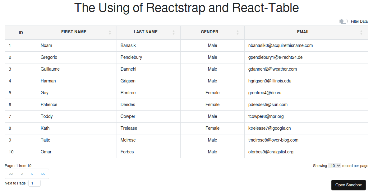
Task: Open the records per-page dropdown
Action: coord(334,166)
